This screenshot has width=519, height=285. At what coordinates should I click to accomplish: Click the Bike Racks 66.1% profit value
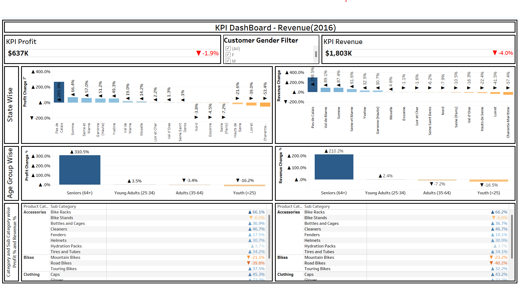(257, 212)
